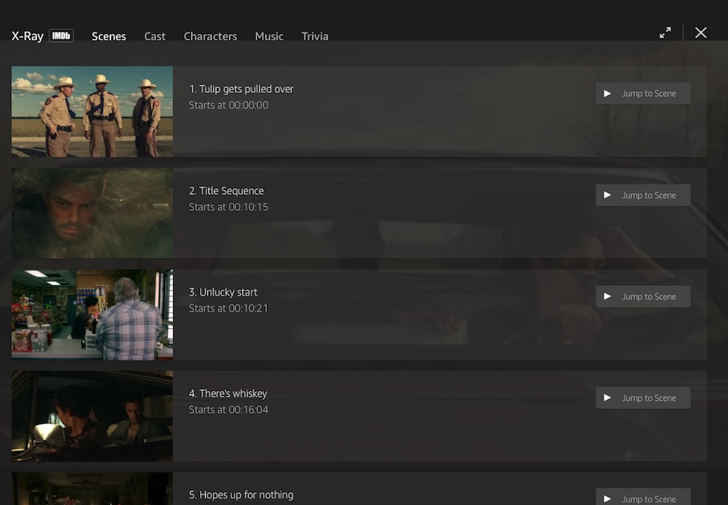728x505 pixels.
Task: Click the IMDb logo badge
Action: (61, 36)
